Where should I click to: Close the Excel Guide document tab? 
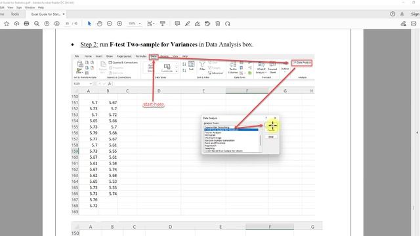(64, 14)
